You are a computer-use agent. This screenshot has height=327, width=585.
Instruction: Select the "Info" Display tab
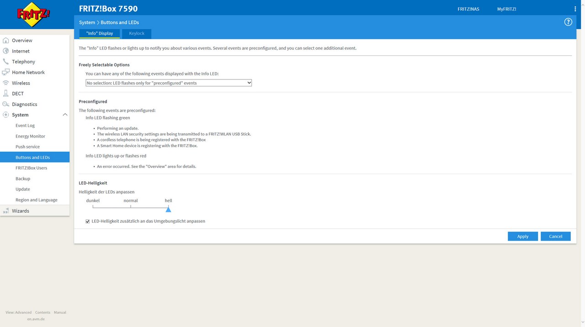[99, 33]
